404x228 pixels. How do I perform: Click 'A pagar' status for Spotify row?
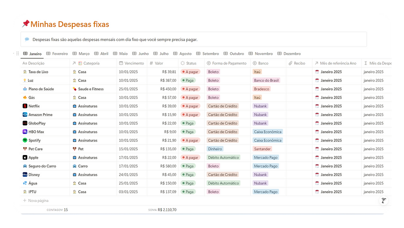tap(191, 140)
